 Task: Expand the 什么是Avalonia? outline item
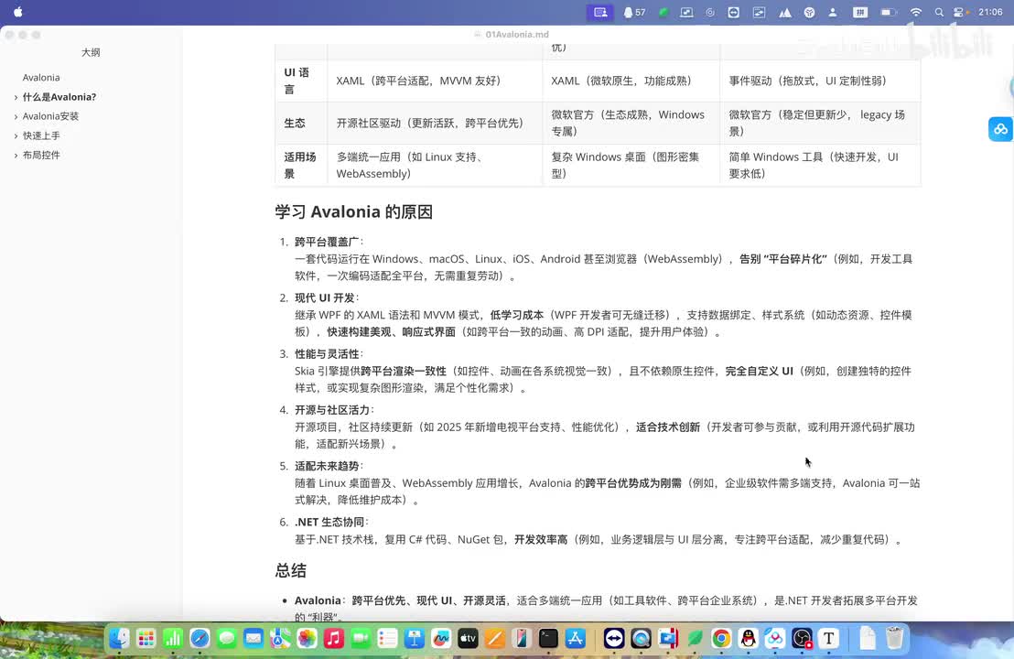[16, 97]
